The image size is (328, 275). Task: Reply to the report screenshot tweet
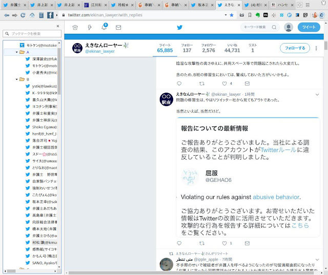point(179,243)
